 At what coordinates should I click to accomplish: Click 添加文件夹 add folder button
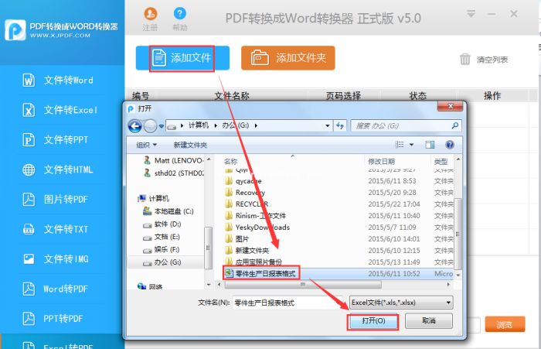[288, 58]
